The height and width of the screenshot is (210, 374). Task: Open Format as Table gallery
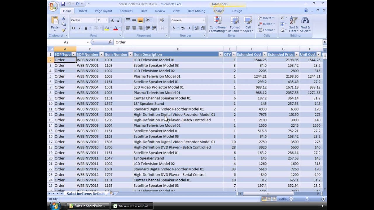[235, 24]
